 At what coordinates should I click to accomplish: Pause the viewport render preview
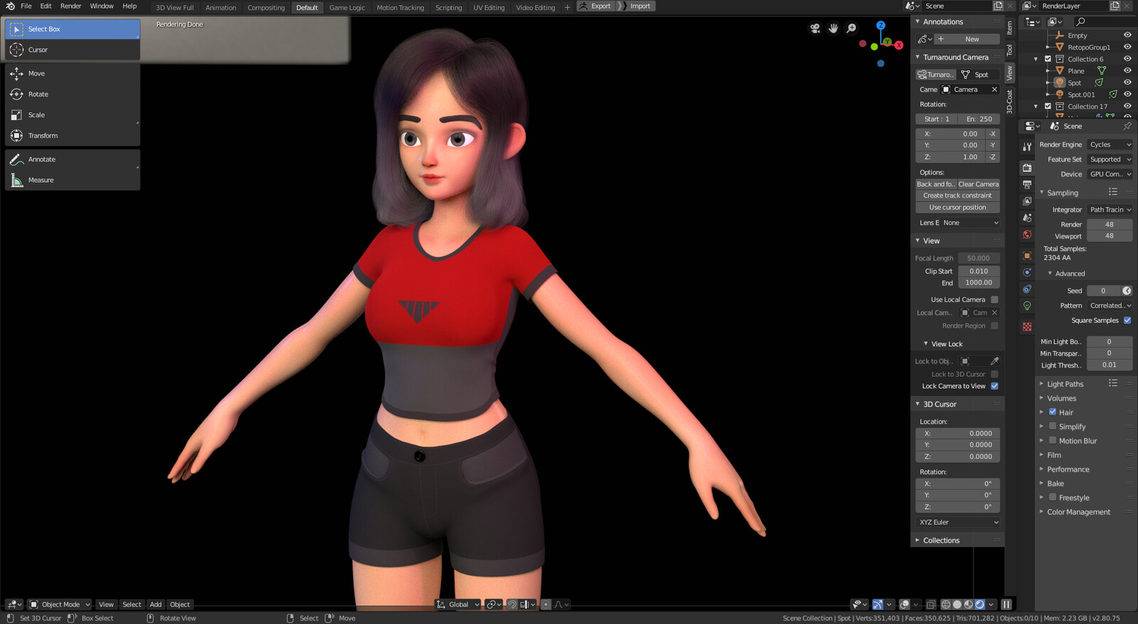coord(1006,605)
